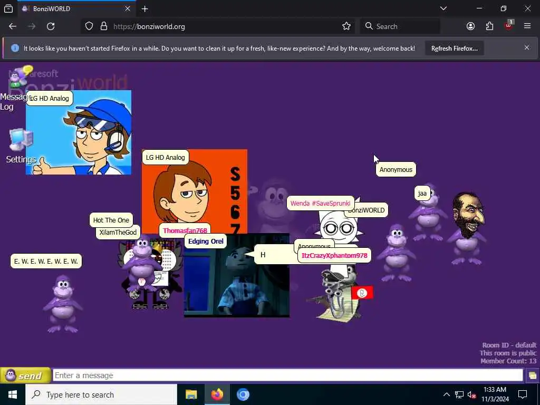Click the ItzCrazyXphantom978 name tag
Screen dimensions: 540x405
334,256
